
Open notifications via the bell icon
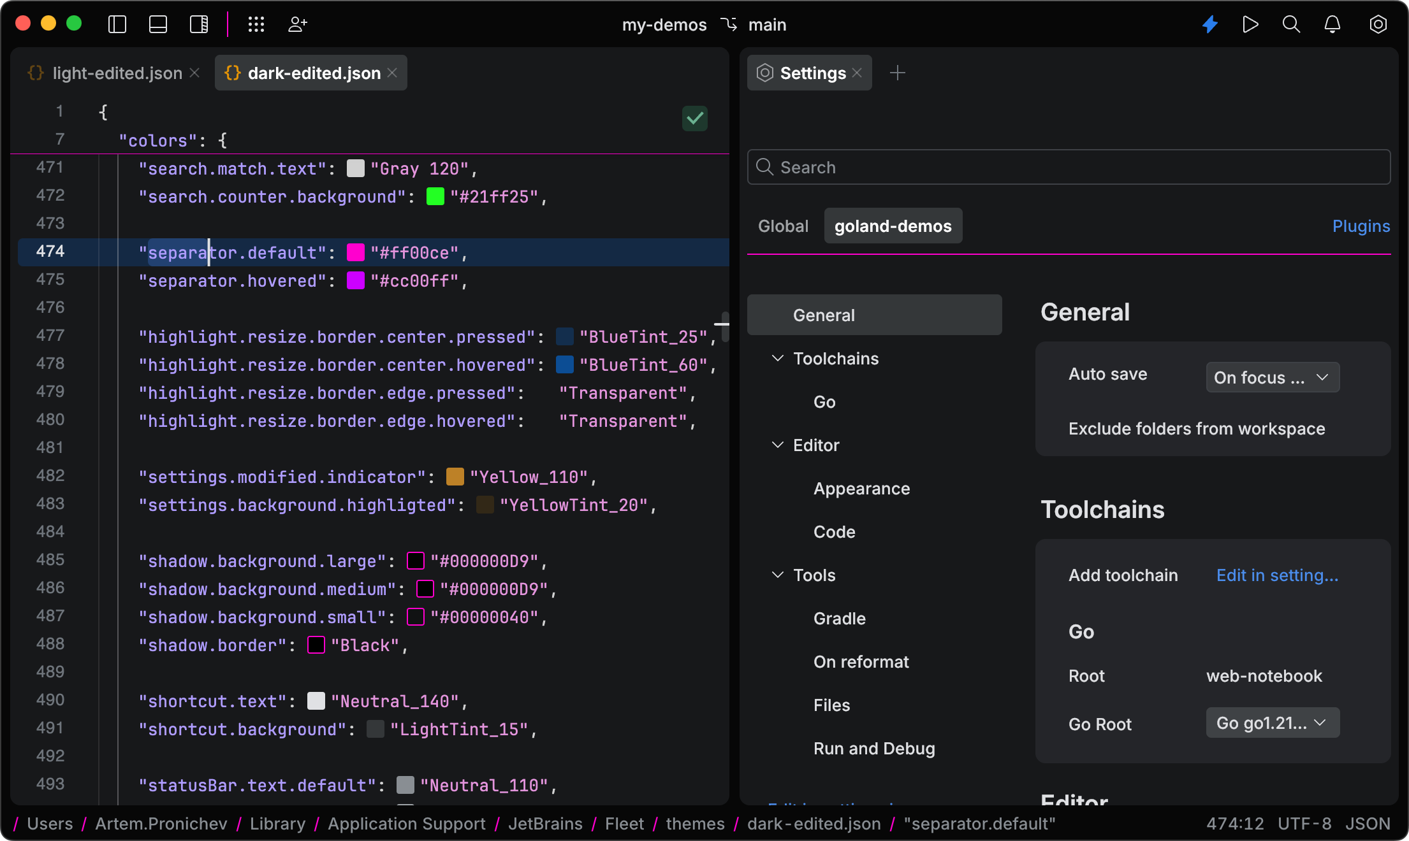click(1332, 24)
